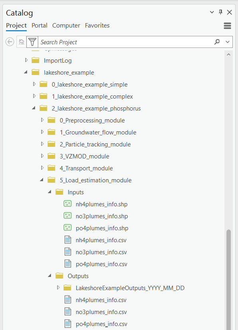Collapse the lakeshore_example folder

tap(26, 72)
